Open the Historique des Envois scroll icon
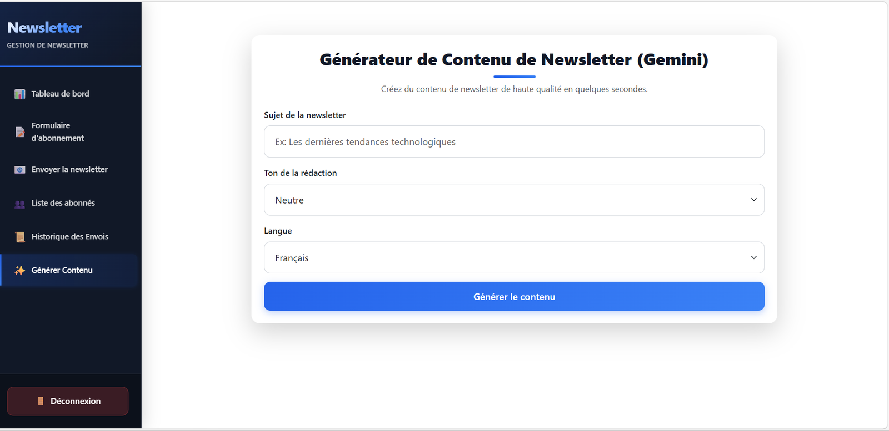Screen dimensions: 889x431 pyautogui.click(x=19, y=236)
